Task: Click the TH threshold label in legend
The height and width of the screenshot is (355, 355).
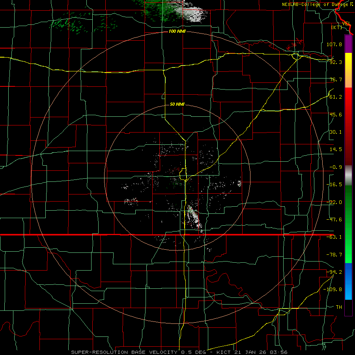Action: point(339,307)
